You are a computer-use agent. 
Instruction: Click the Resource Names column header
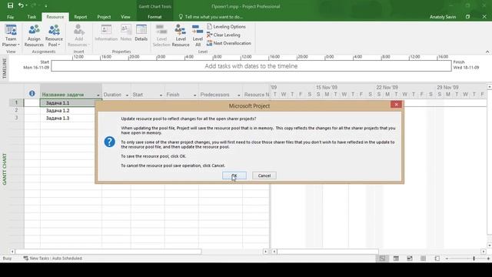tap(256, 95)
